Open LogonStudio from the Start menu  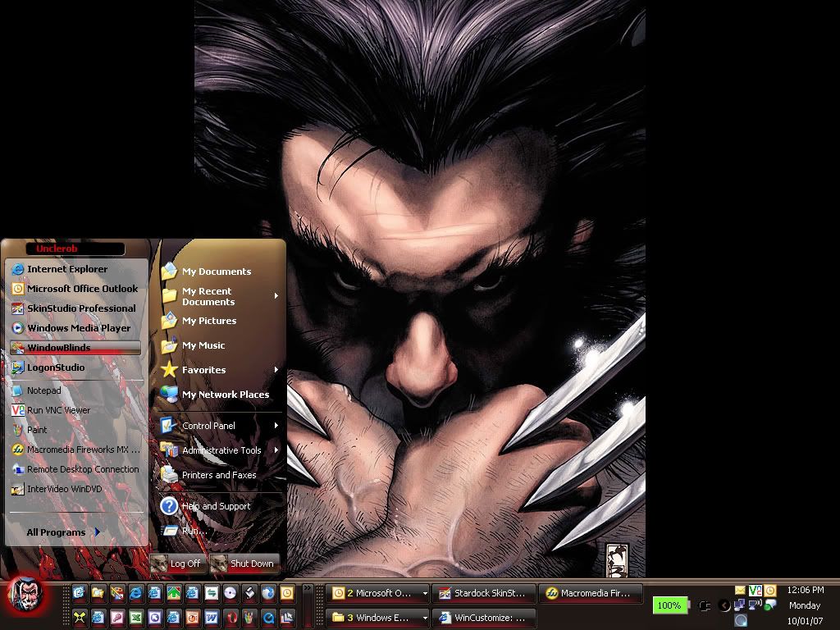(75, 367)
